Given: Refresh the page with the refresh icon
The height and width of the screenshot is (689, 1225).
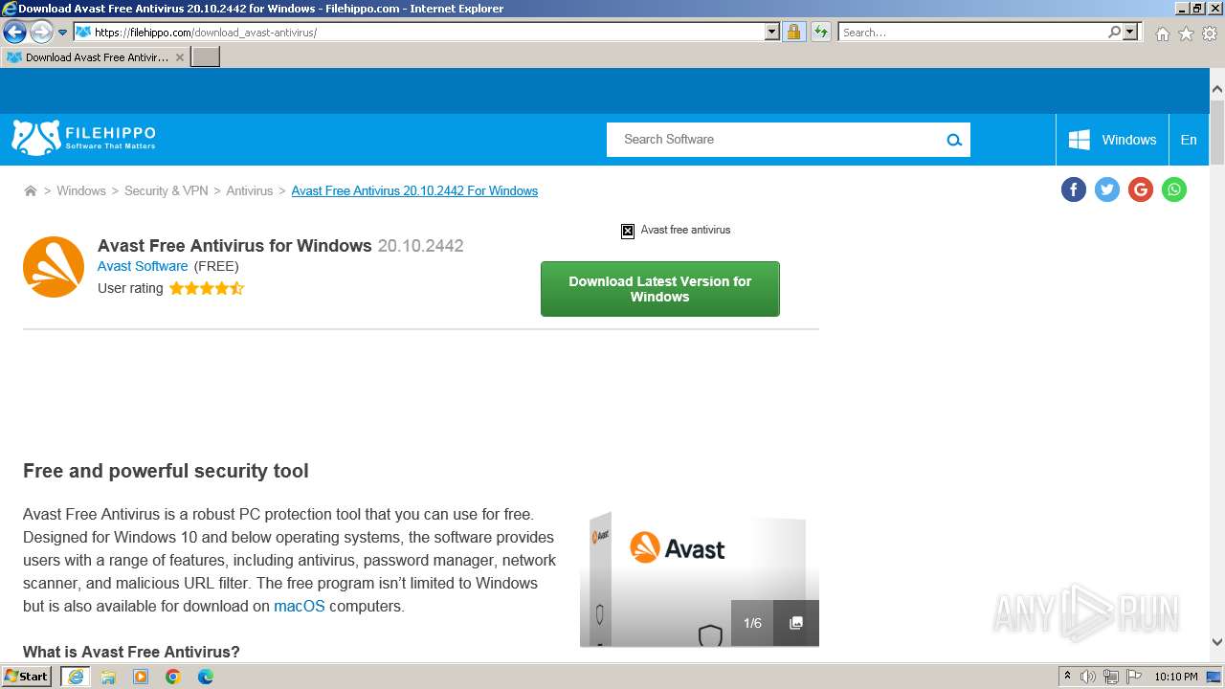Looking at the screenshot, I should (x=820, y=32).
